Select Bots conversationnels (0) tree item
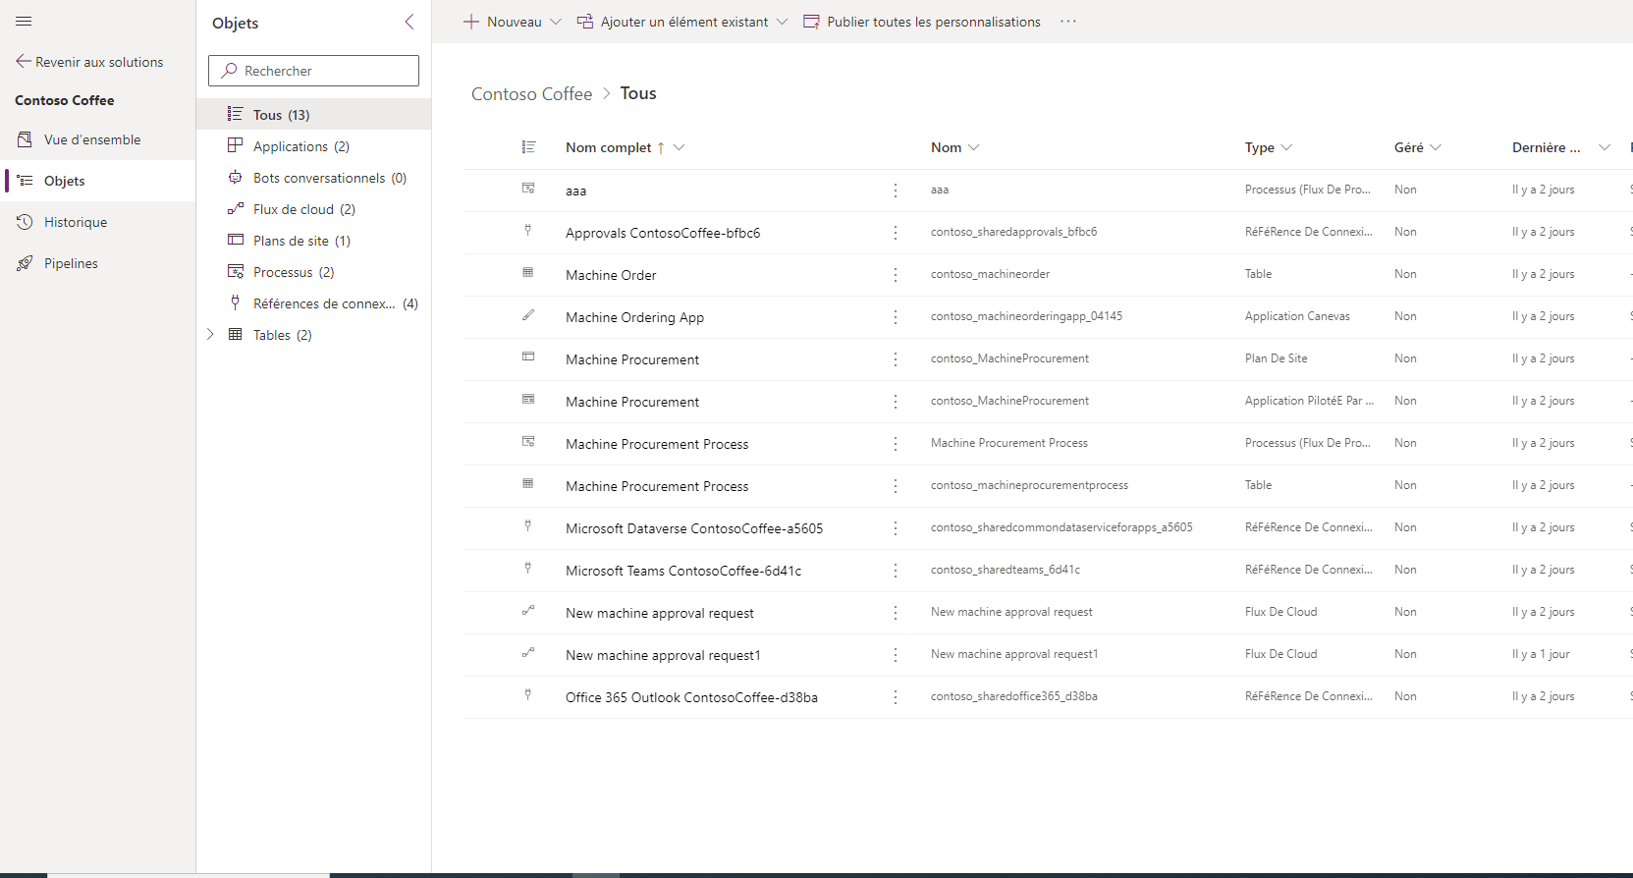This screenshot has height=878, width=1633. [314, 177]
